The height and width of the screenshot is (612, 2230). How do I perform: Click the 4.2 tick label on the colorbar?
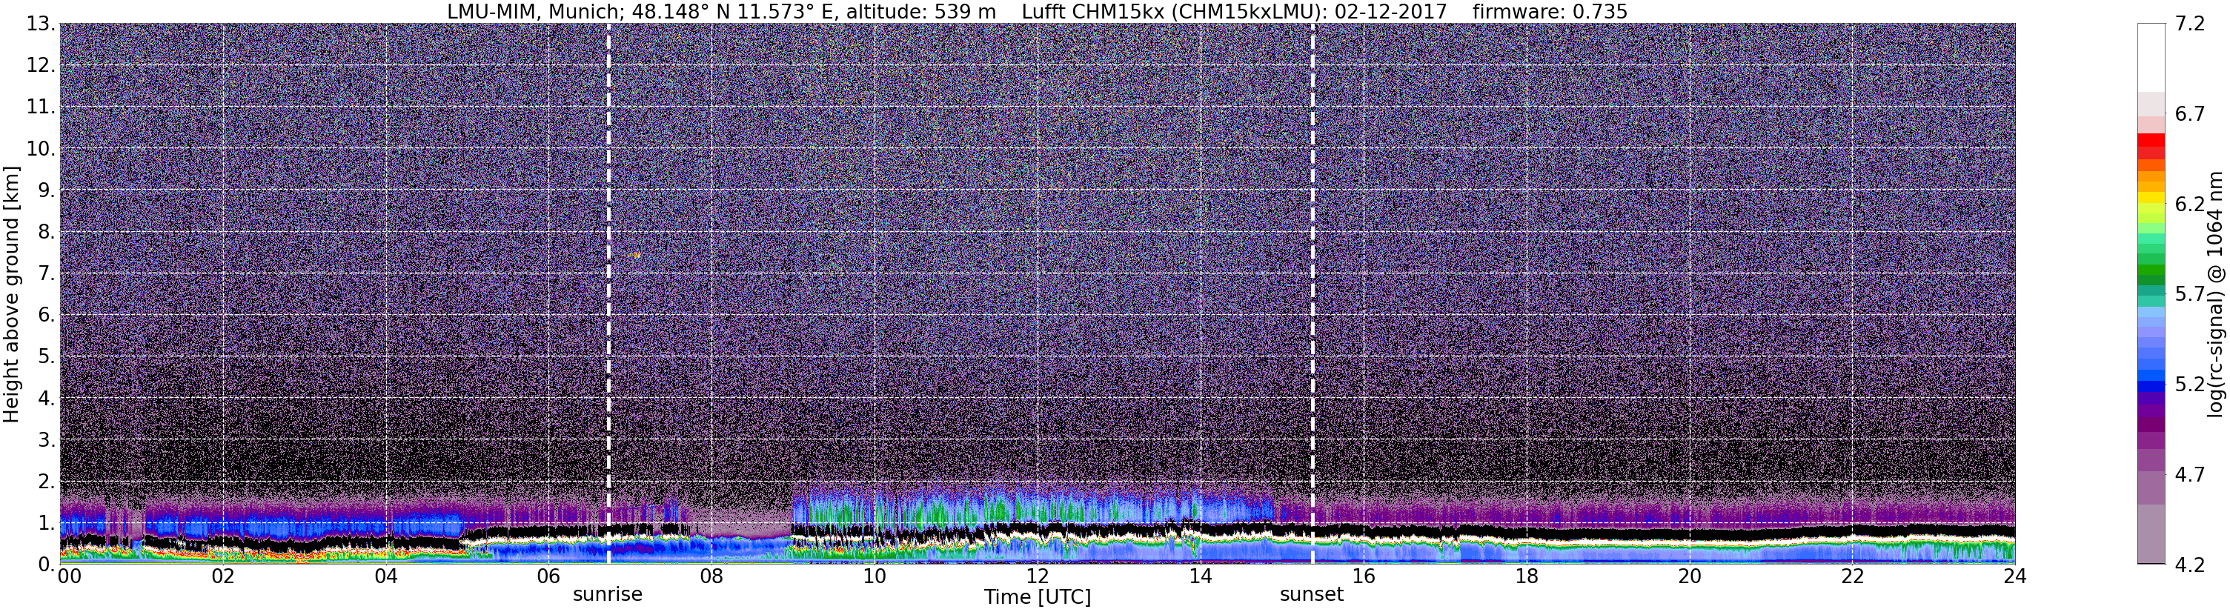pos(2189,565)
